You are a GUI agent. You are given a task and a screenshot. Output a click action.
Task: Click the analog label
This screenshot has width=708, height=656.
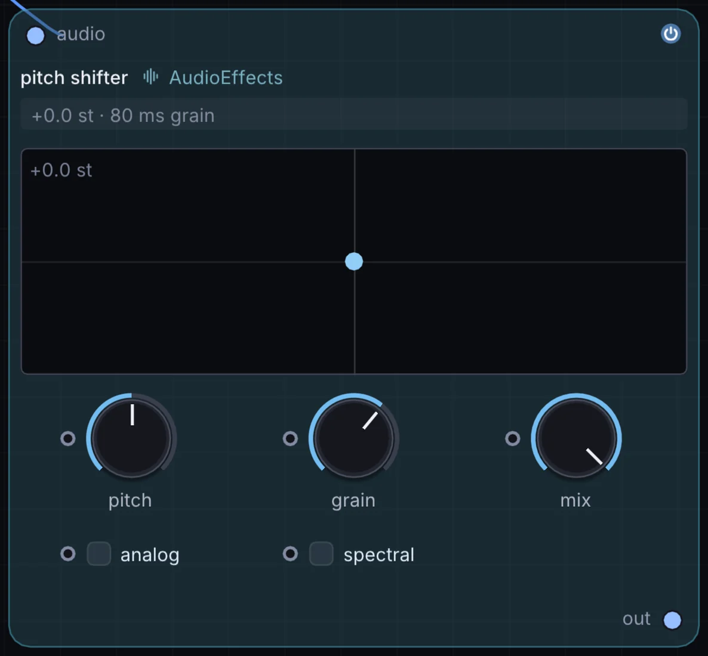click(x=150, y=555)
